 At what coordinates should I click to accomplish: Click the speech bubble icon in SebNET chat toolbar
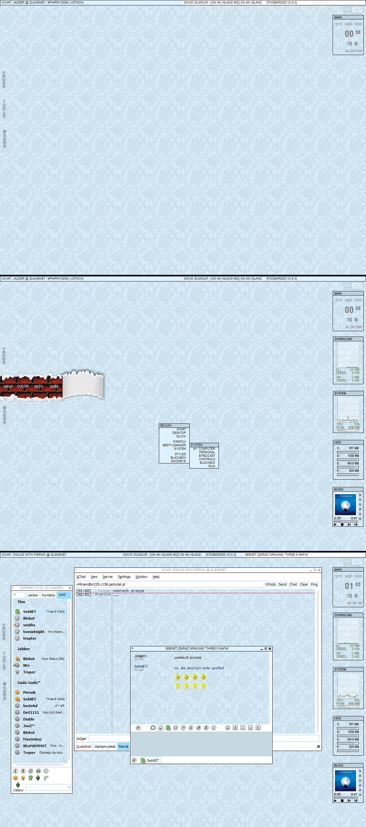[x=153, y=728]
